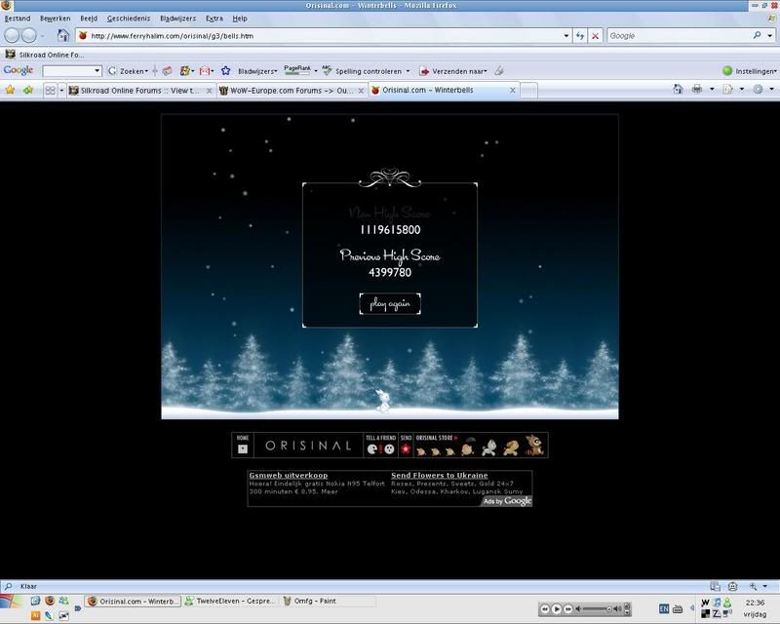Click the Orisinal HOME icon
Viewport: 780px width, 624px height.
(242, 445)
